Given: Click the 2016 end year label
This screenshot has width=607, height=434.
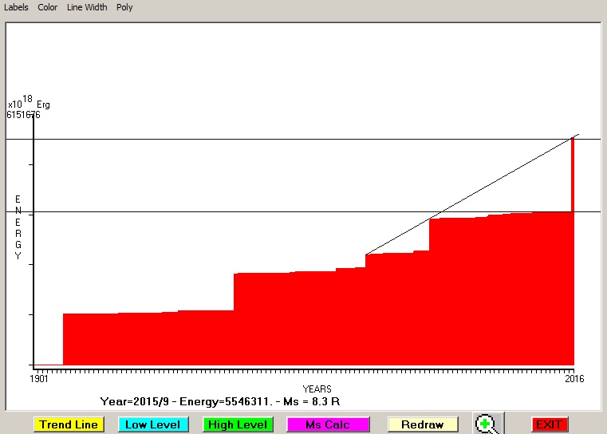Looking at the screenshot, I should (574, 378).
